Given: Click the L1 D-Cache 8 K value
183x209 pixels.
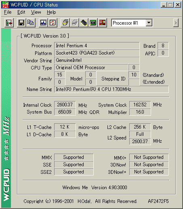Looking at the screenshot, I should [65, 134].
